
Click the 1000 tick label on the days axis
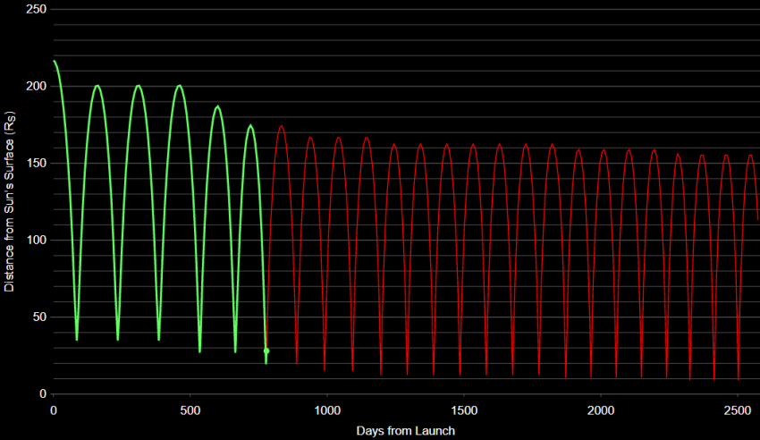point(327,410)
